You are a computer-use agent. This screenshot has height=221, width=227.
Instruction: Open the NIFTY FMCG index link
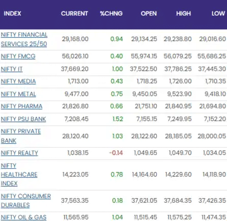(18, 56)
